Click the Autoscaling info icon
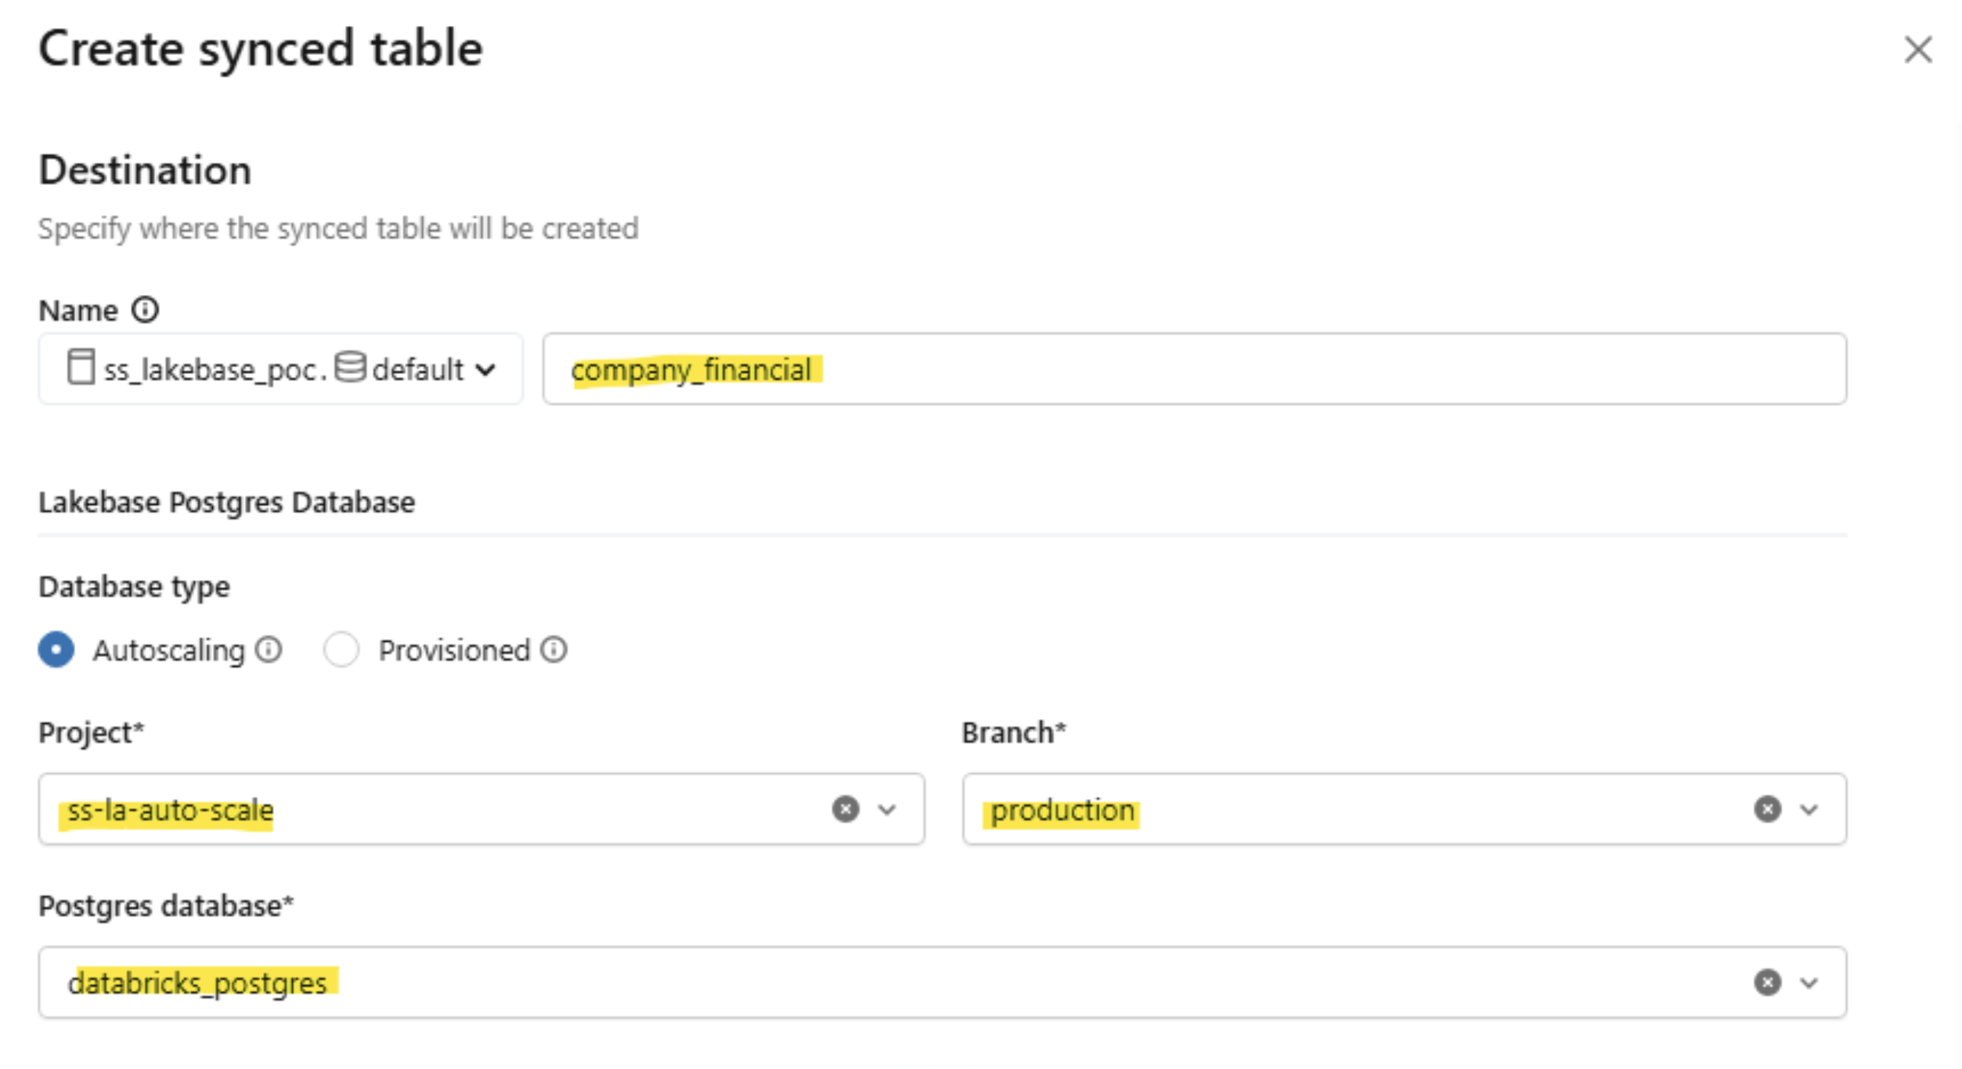Screen dimensions: 1962x1069 pyautogui.click(x=269, y=650)
